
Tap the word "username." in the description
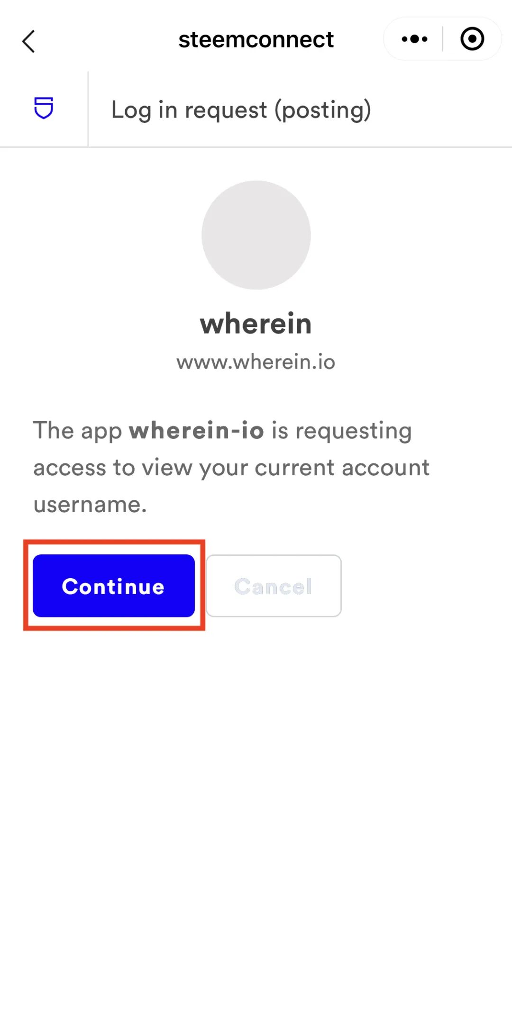tap(90, 504)
